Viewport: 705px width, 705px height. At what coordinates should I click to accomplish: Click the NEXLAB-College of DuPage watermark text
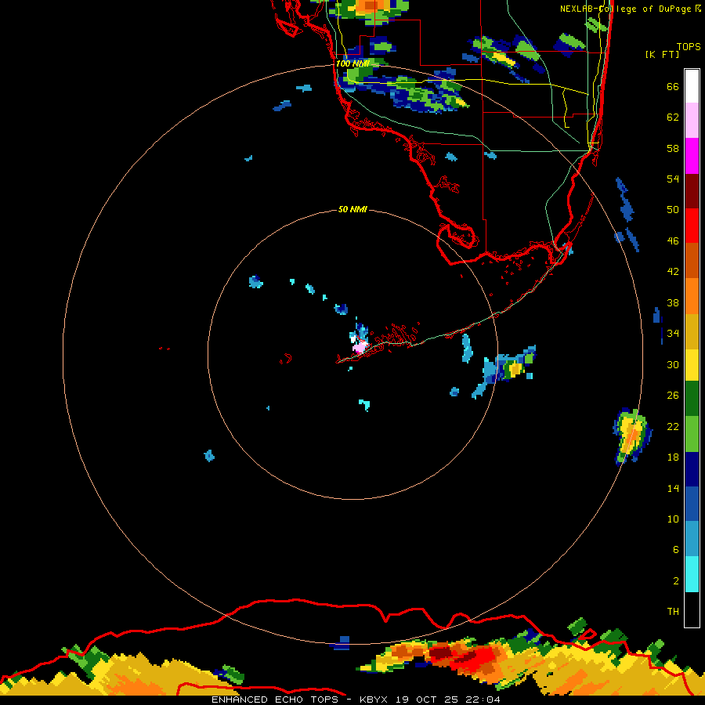630,9
